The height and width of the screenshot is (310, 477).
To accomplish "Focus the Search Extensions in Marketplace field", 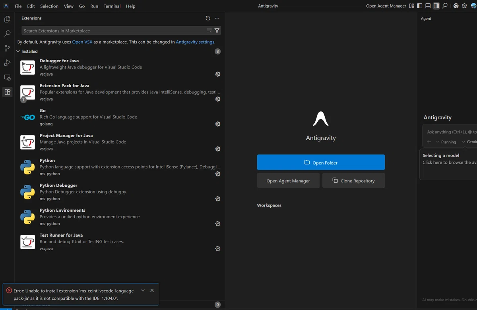I will (x=113, y=31).
